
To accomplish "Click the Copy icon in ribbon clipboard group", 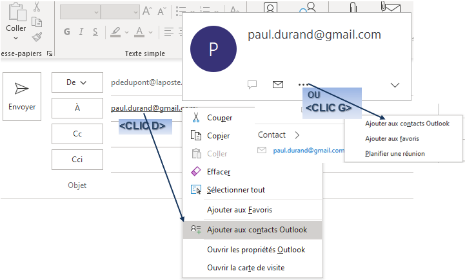I will [37, 22].
